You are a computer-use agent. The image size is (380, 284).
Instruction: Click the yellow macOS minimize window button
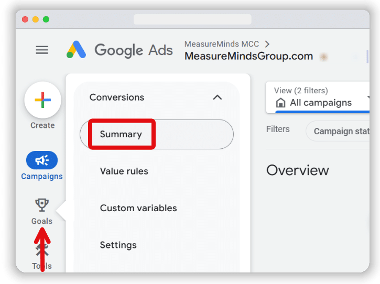point(36,19)
